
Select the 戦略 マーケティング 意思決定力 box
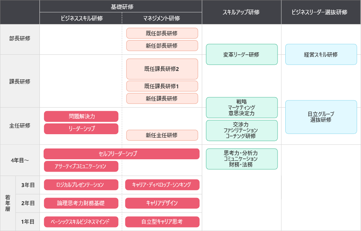(x=242, y=108)
